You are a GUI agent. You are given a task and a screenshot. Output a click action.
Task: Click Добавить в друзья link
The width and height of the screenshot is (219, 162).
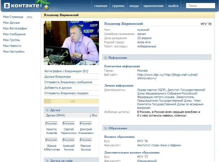(58, 88)
